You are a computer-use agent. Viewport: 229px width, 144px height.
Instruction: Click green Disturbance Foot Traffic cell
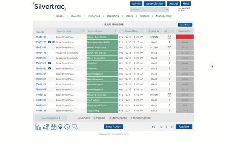pos(102,42)
